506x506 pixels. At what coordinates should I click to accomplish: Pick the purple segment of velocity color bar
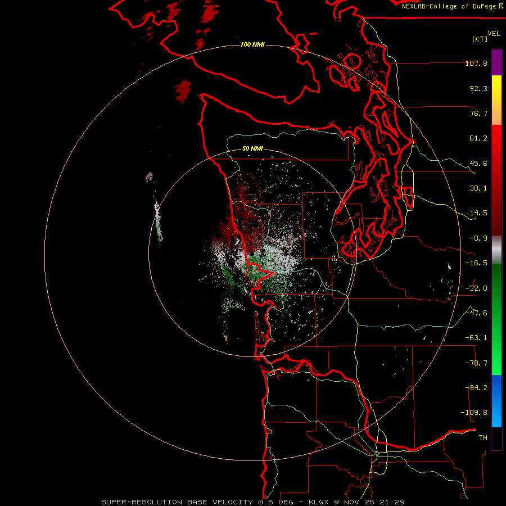pos(496,62)
